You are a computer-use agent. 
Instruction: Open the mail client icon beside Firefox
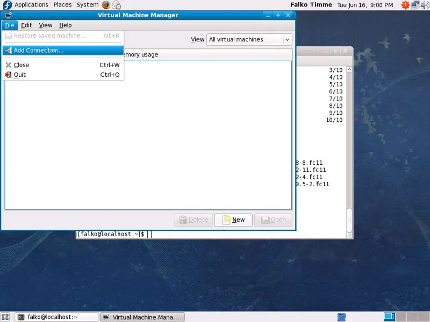pyautogui.click(x=117, y=5)
